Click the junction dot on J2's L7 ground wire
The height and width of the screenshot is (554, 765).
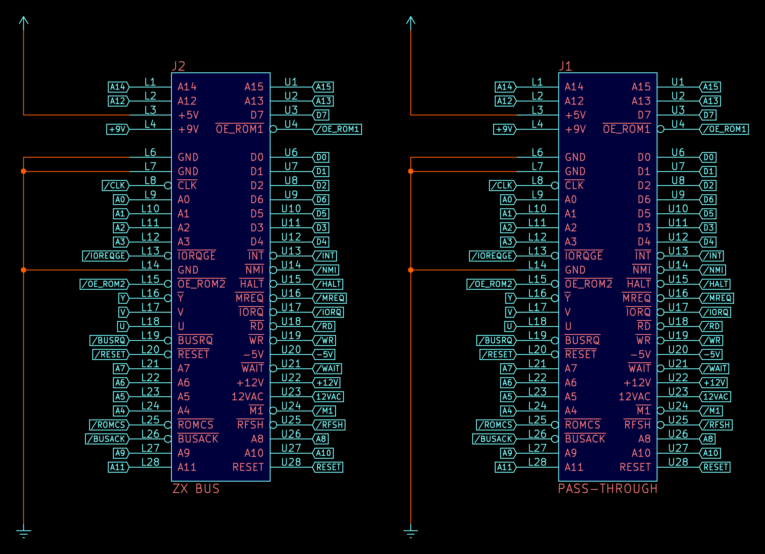23,171
